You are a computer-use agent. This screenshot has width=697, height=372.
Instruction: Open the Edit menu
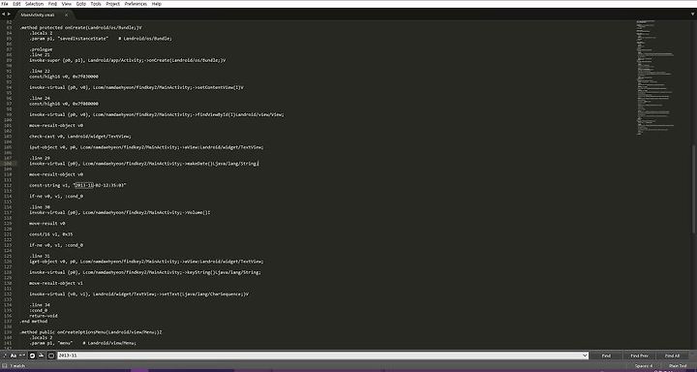pos(16,4)
